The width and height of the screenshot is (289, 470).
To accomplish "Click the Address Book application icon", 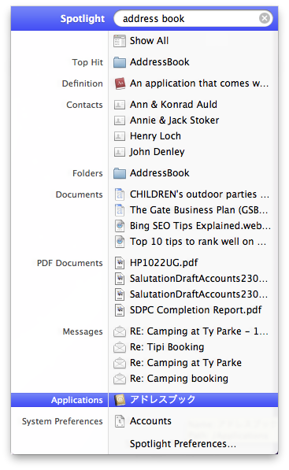I will (120, 400).
